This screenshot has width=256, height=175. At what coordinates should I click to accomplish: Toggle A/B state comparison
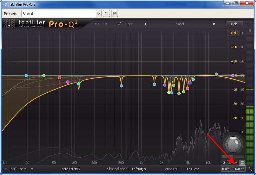pyautogui.click(x=120, y=24)
